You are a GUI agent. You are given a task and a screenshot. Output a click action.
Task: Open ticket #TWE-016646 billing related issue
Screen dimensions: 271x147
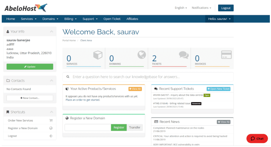point(172,103)
